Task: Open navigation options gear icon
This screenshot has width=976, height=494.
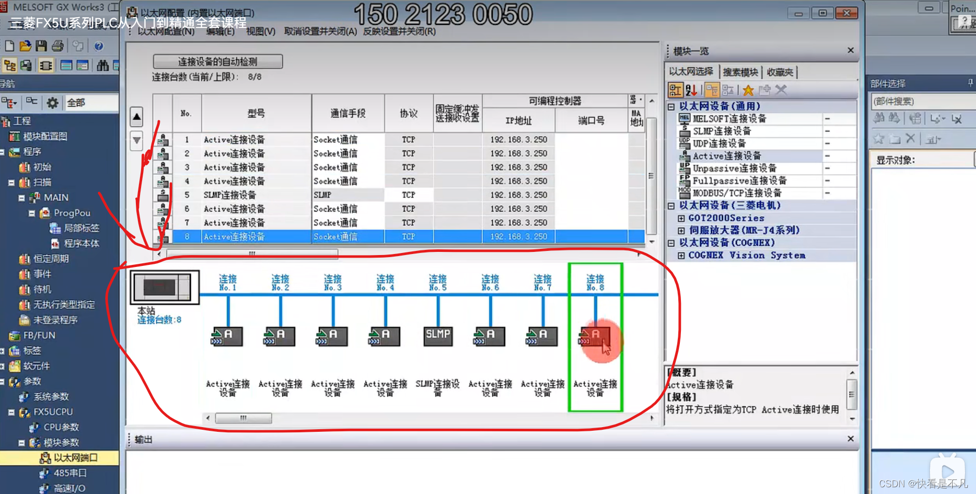Action: (x=52, y=103)
